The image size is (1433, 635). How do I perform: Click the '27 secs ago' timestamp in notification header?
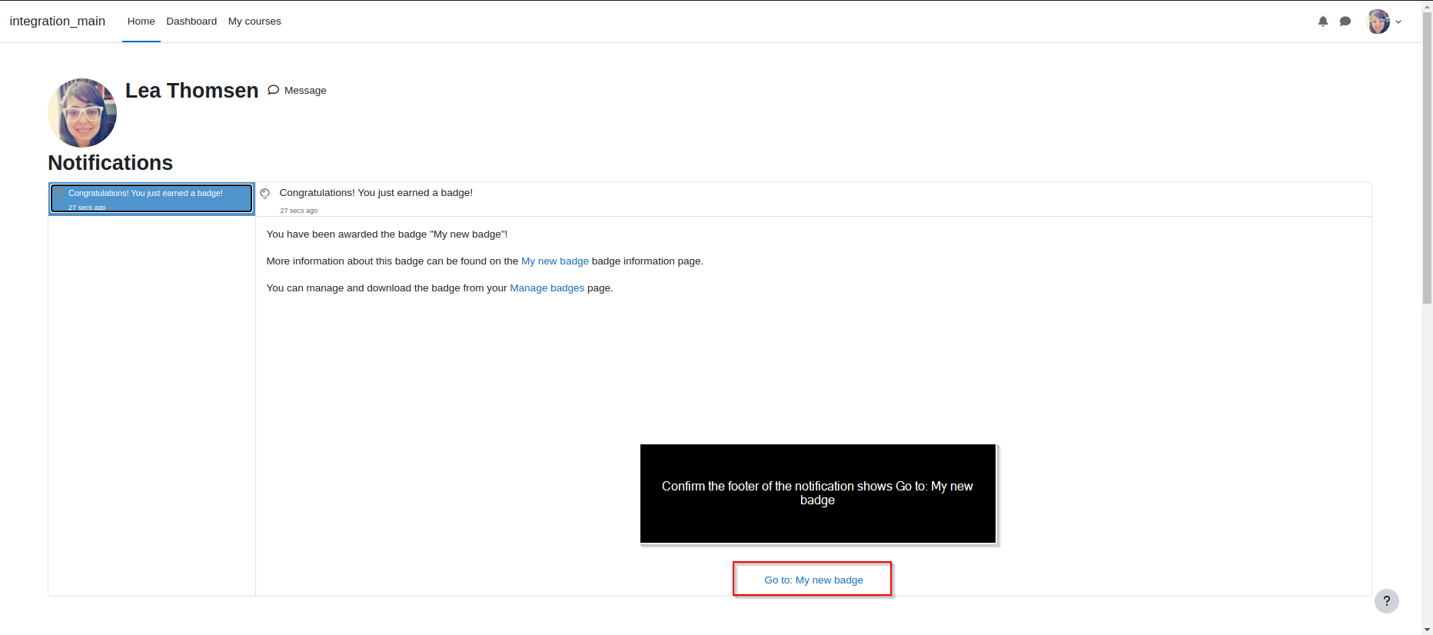[x=298, y=211]
